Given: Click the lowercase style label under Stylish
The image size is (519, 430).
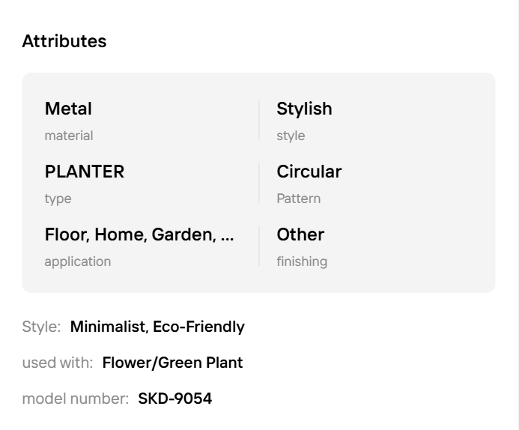Looking at the screenshot, I should [x=291, y=136].
